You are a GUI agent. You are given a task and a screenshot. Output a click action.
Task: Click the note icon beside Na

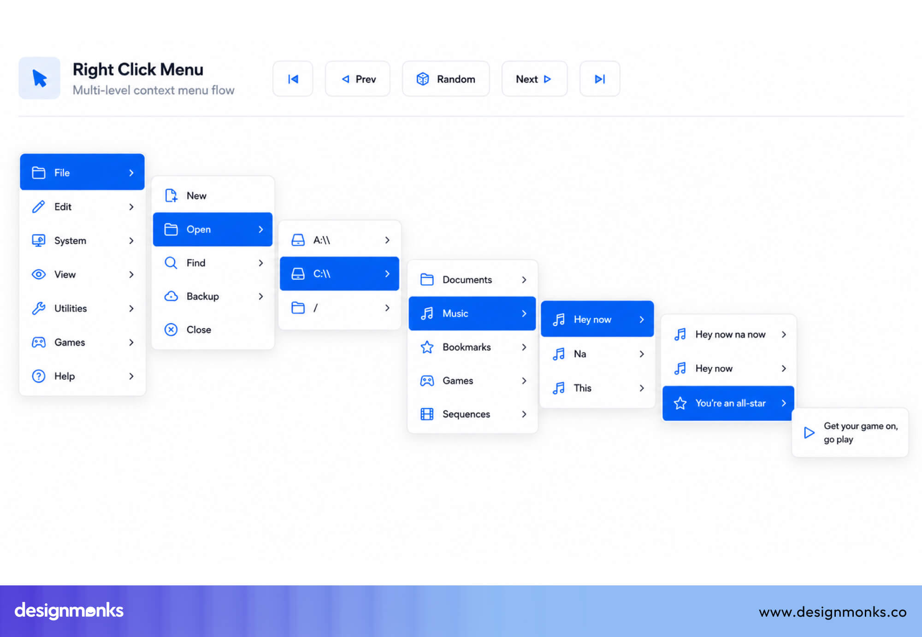click(559, 354)
